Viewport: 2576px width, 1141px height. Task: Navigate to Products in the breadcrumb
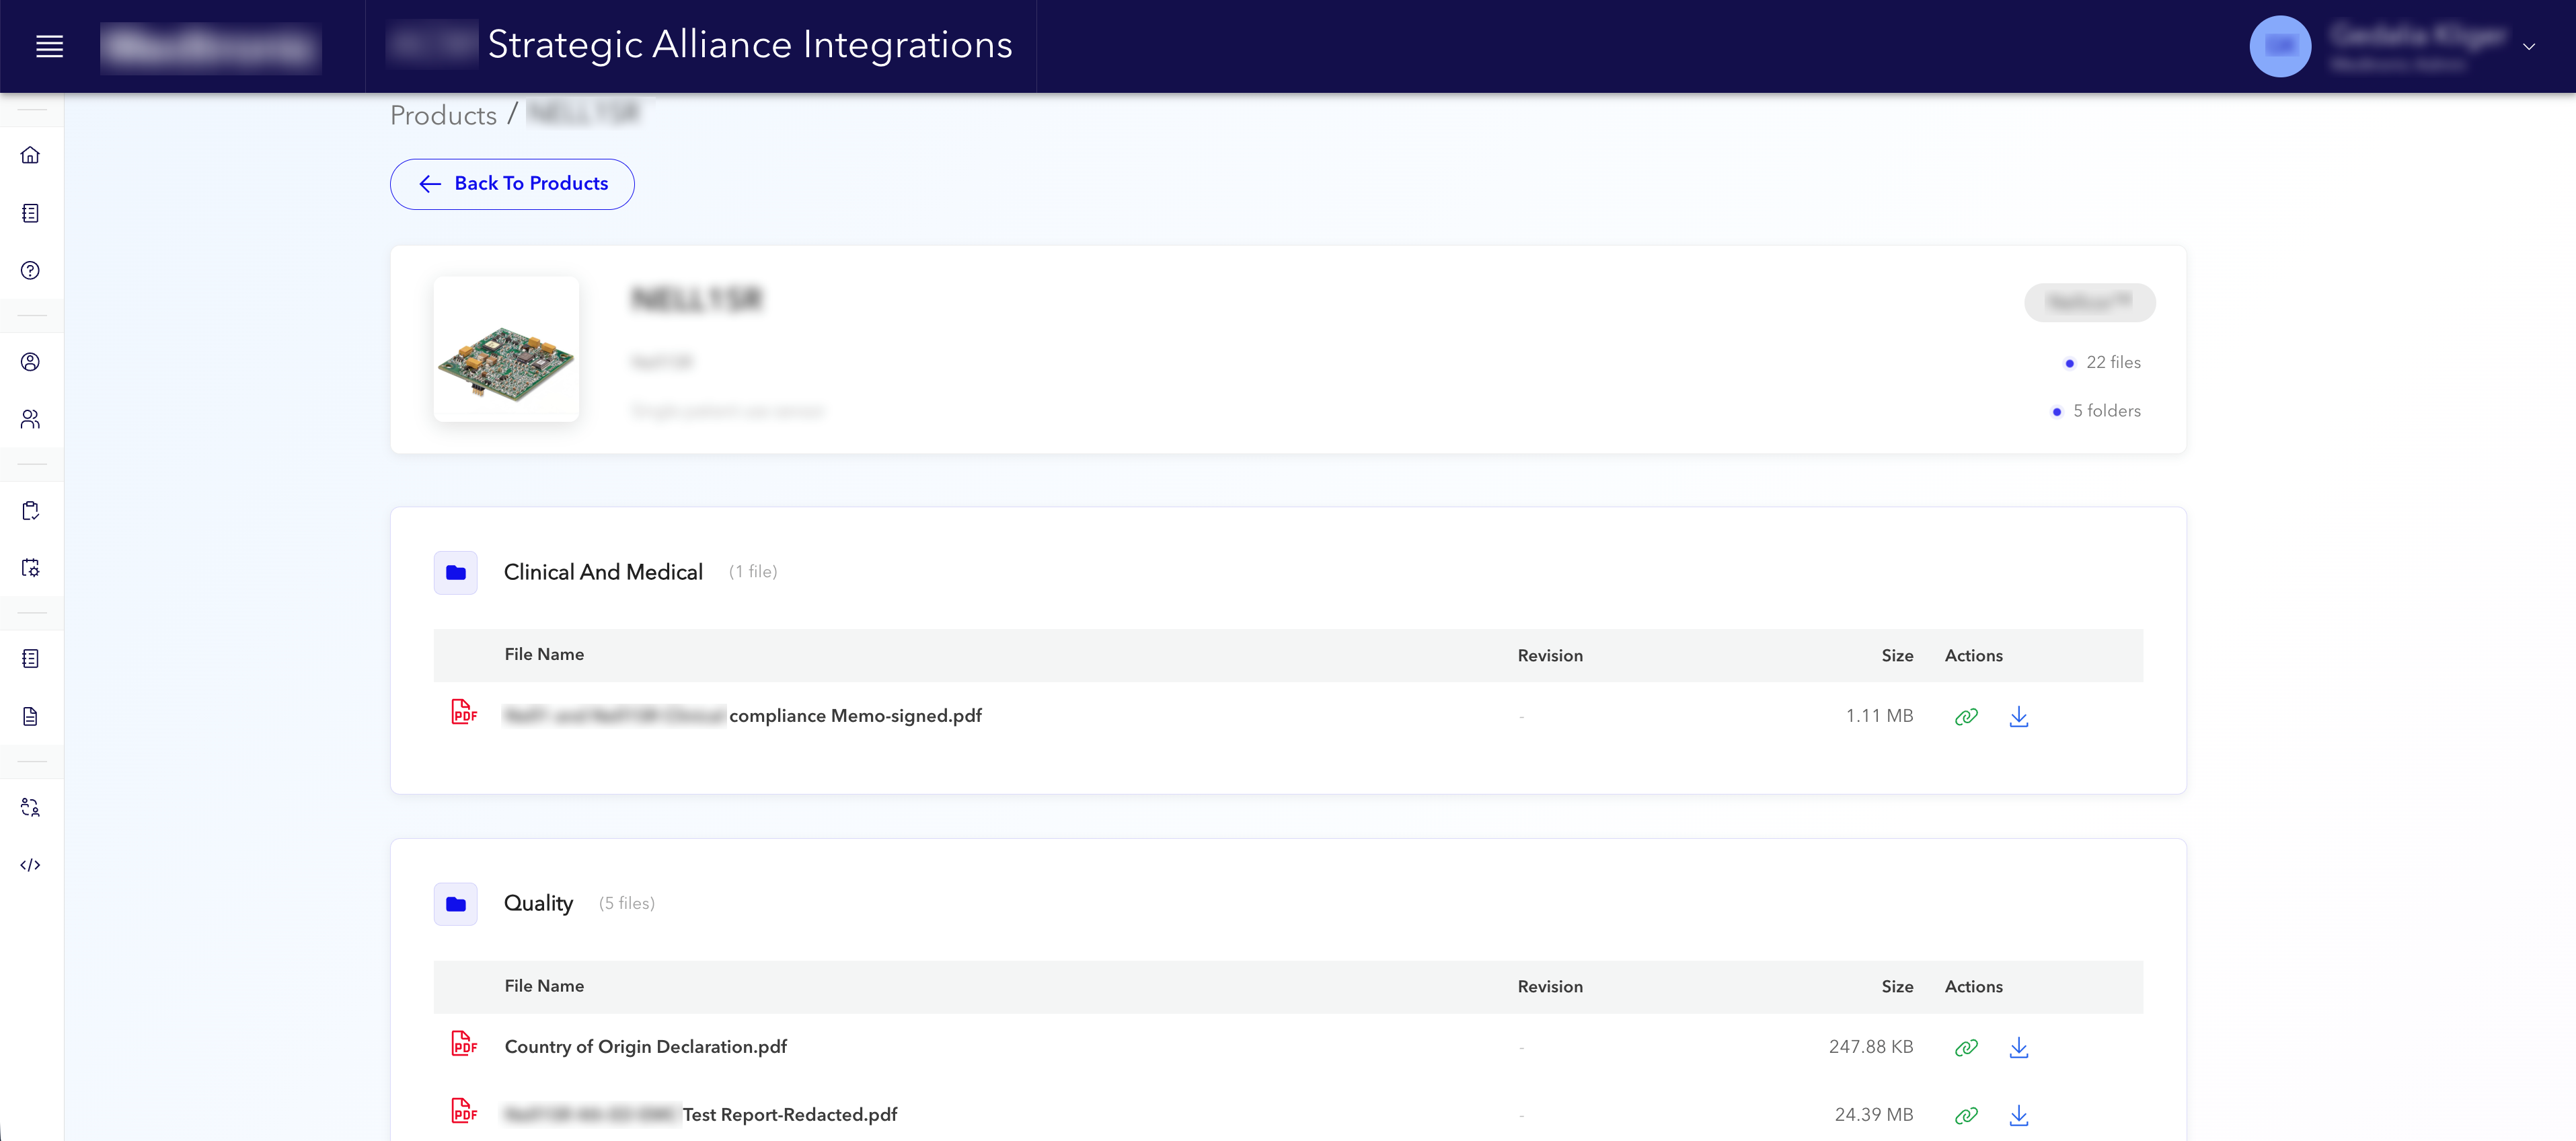pyautogui.click(x=443, y=114)
